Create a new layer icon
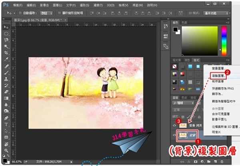240x166 pixels. pos(215,162)
